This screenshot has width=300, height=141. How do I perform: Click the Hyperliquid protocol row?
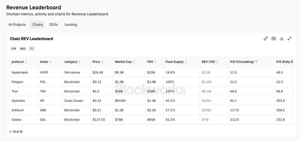click(x=151, y=72)
